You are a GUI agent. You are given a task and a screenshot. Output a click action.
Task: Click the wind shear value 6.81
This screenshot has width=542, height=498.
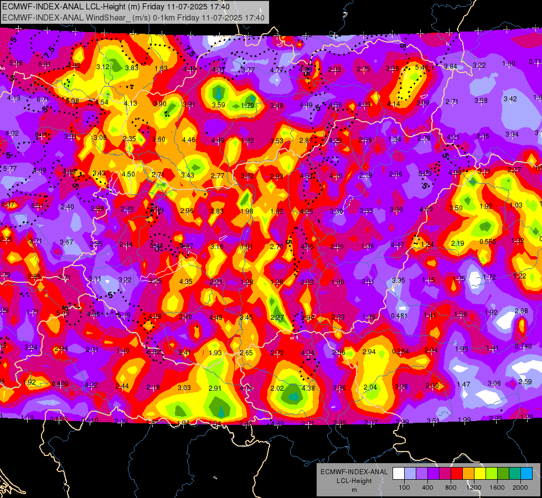pos(45,64)
